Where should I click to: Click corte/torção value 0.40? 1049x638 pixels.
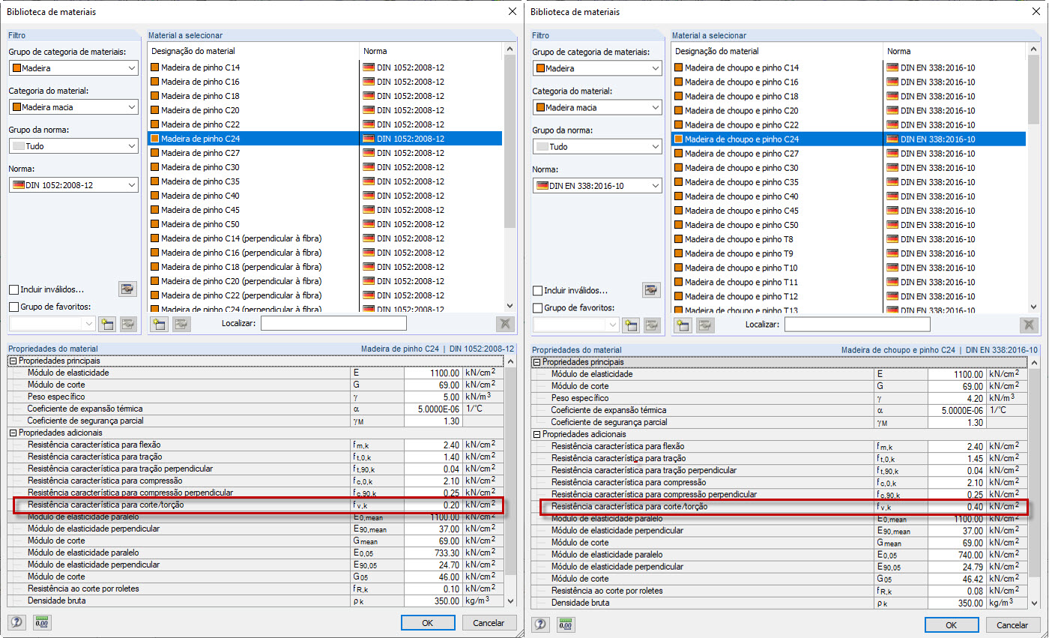click(958, 506)
